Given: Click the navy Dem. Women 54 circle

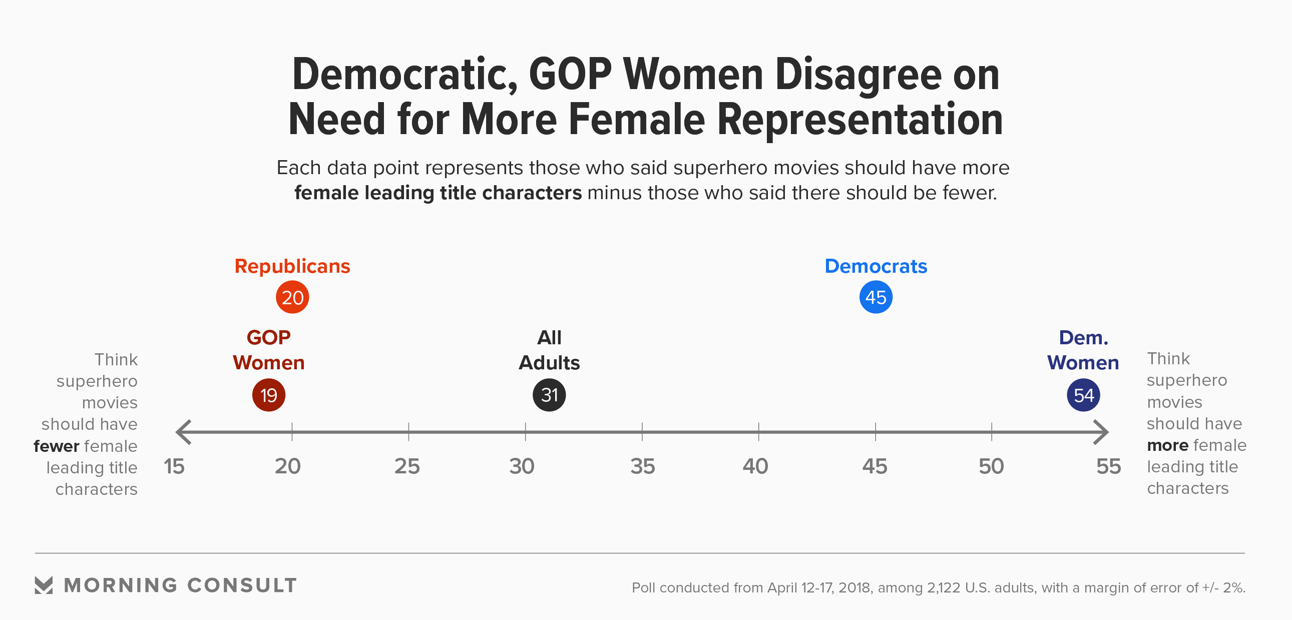Looking at the screenshot, I should 1083,395.
